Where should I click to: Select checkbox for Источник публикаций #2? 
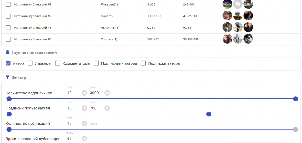point(8,16)
